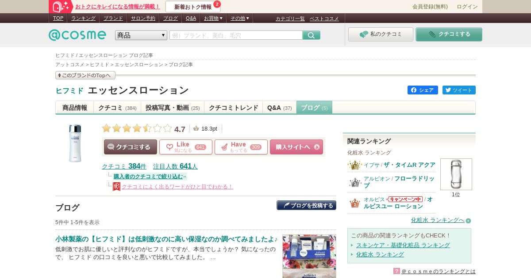The height and width of the screenshot is (278, 531).
Task: Open the 新着おトク情報 link
Action: 193,7
